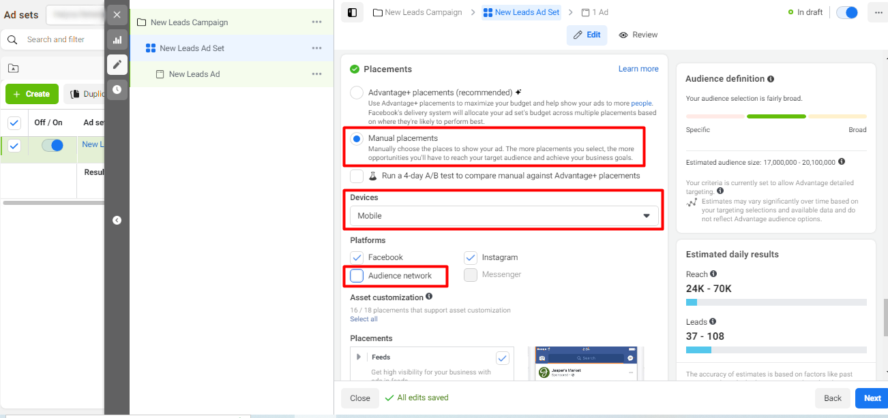Collapse the panel with left arrow circle
Image resolution: width=888 pixels, height=418 pixels.
117,220
